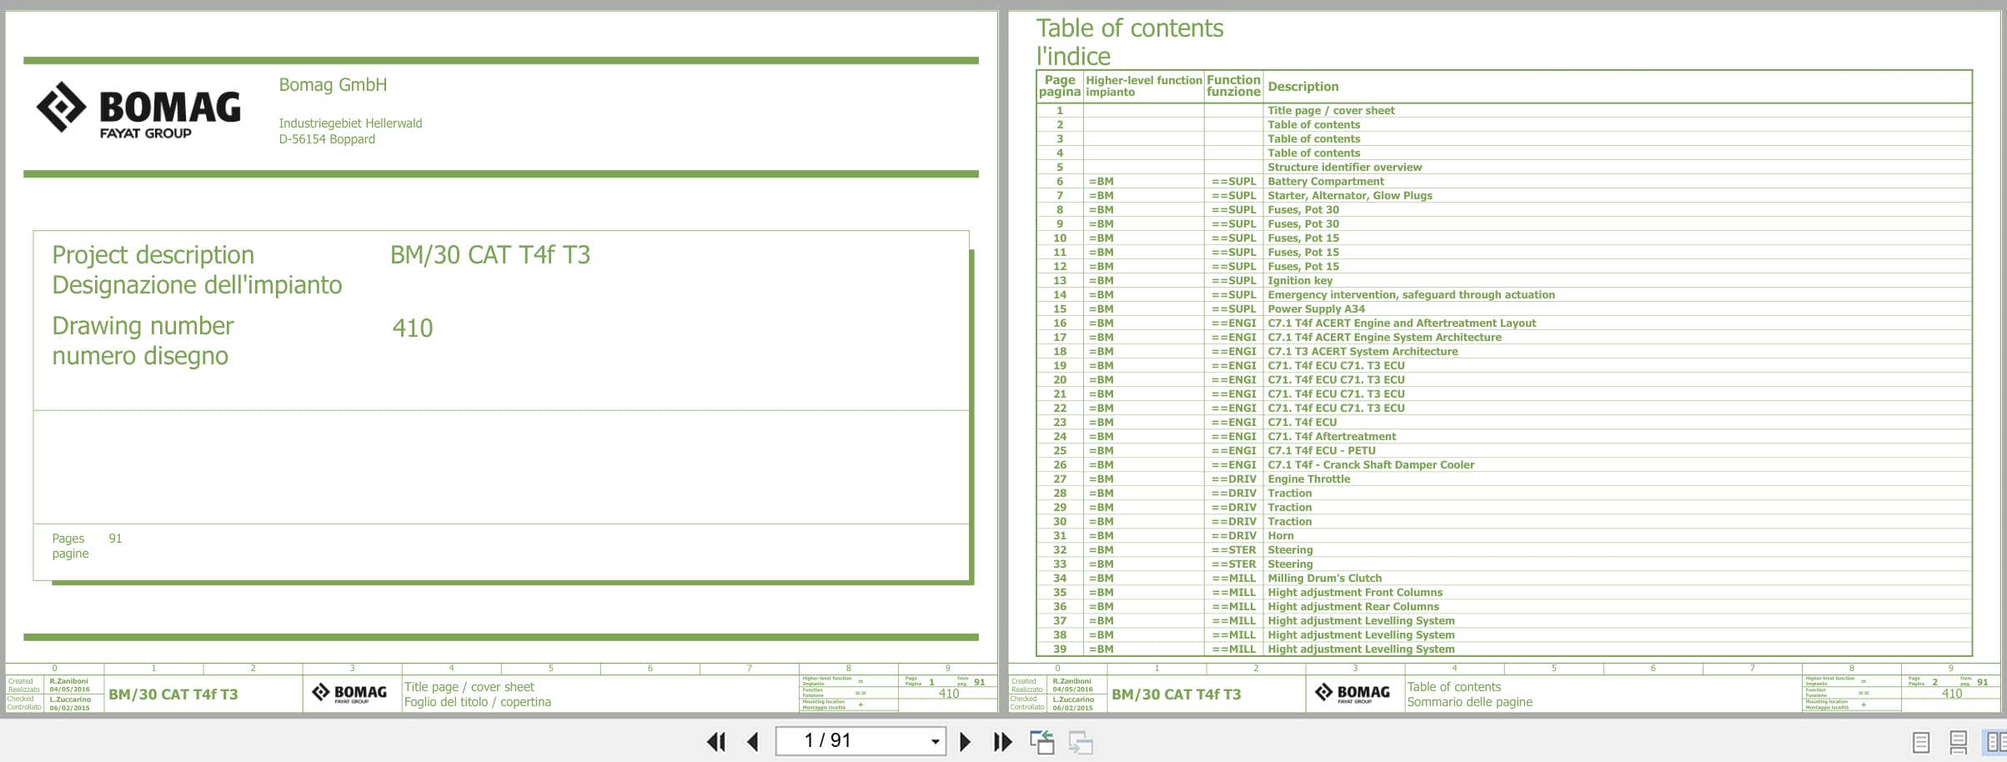The height and width of the screenshot is (762, 2007).
Task: Click the large BOMAG Fayat Group logo
Action: (138, 108)
